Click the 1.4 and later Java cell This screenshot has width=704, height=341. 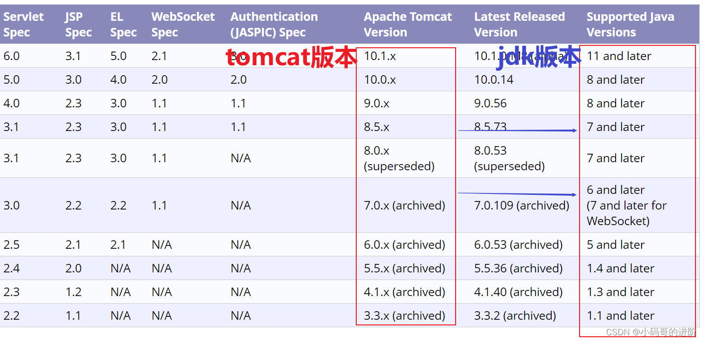tap(621, 268)
